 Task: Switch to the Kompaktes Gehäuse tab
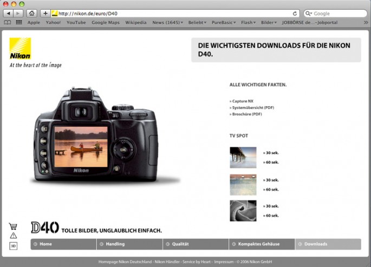(x=262, y=244)
